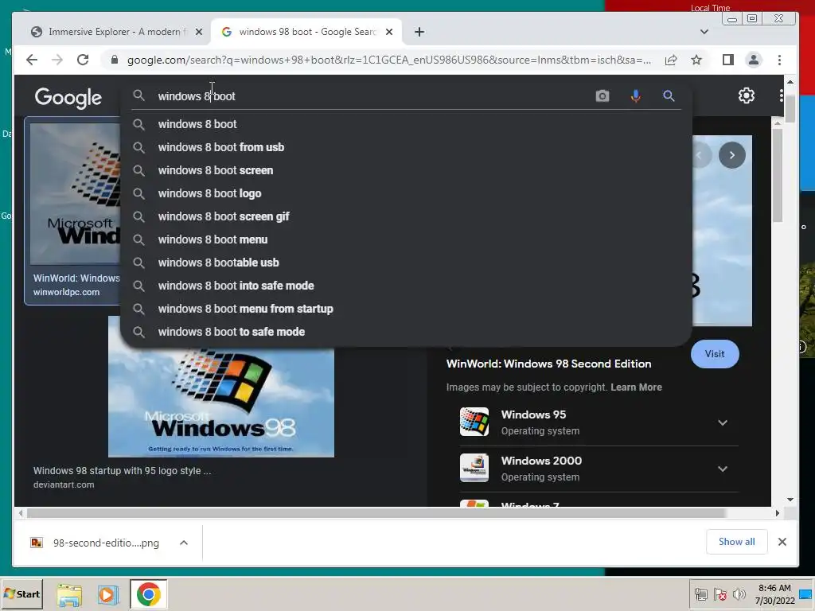
Task: Choose suggestion 'windows 8 boot screen'
Action: pos(405,170)
